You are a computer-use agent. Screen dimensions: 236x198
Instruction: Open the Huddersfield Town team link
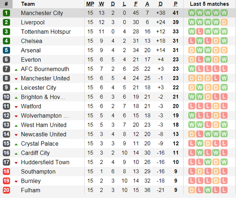[x=45, y=162]
